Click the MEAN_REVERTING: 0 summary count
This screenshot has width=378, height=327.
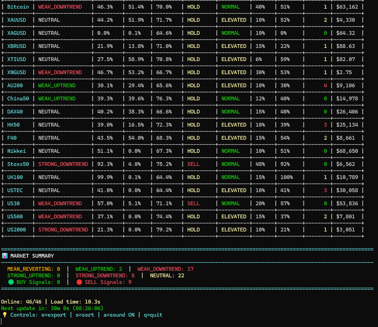(x=34, y=269)
